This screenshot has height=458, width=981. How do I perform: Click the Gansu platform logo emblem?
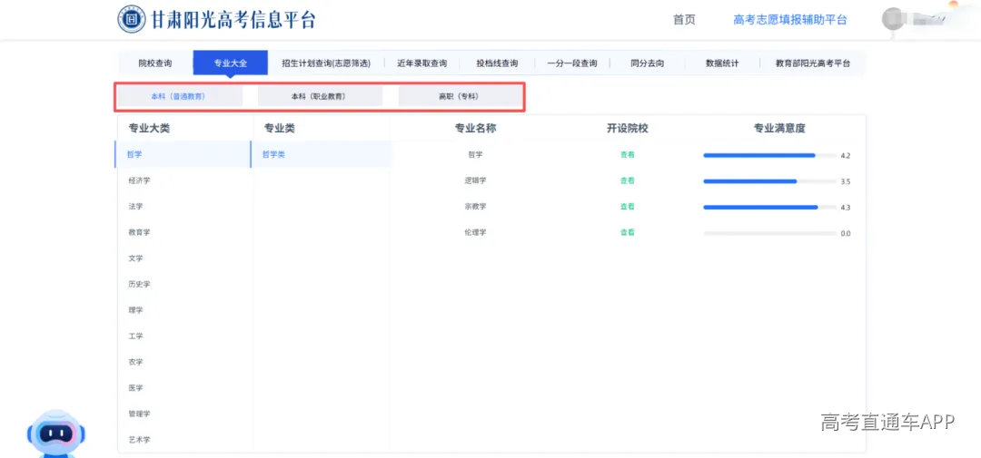coord(132,19)
